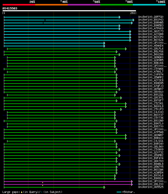This screenshot has width=168, height=194.
Task: Select the UniRef100_B9H914 label
Action: coord(151,179)
